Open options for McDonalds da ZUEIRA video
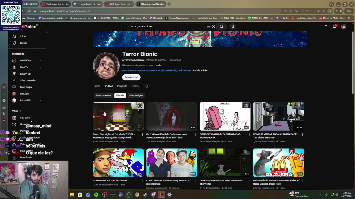Screen dimensions: 355x199 click(x=302, y=181)
